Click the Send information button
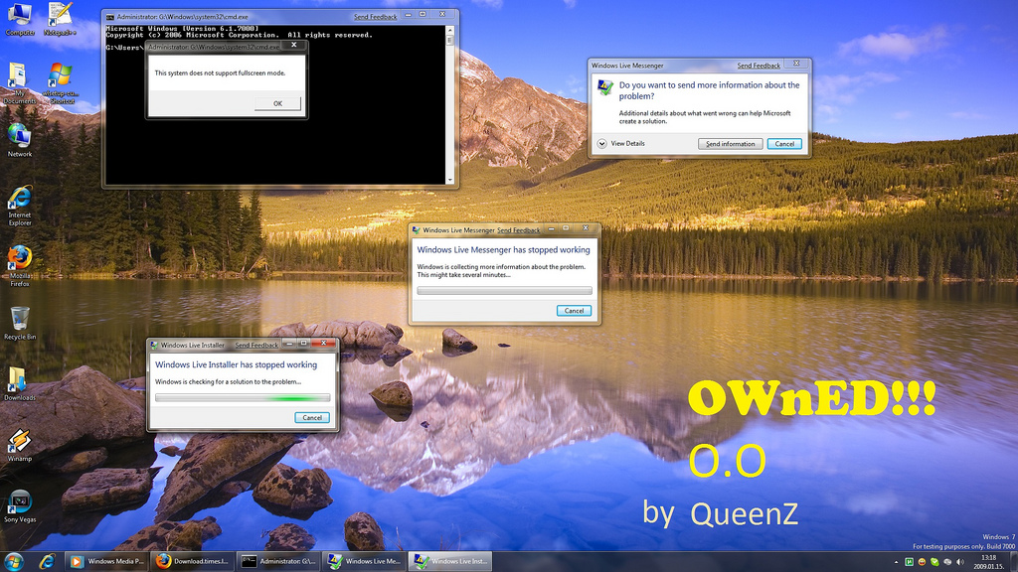Screen dimensions: 1018x572 [x=731, y=144]
